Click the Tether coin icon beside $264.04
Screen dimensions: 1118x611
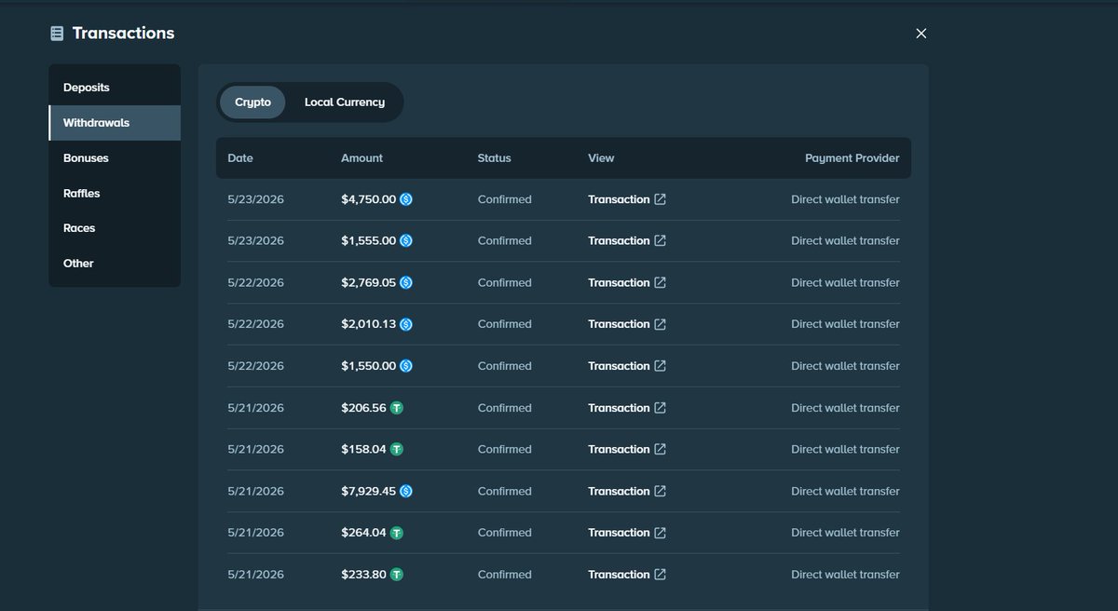point(396,533)
